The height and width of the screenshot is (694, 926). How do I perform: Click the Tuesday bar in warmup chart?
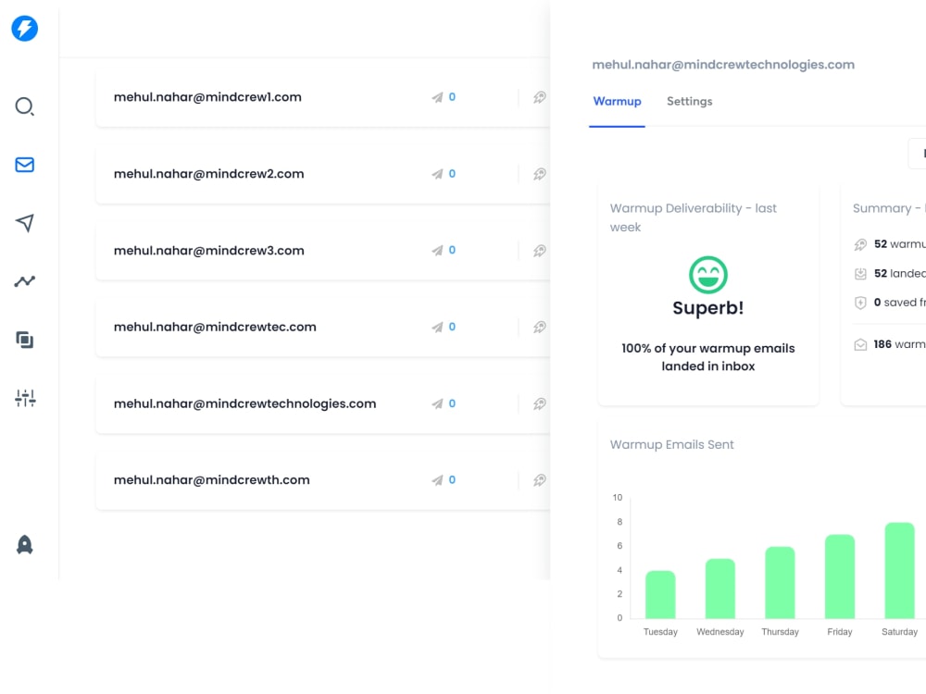point(660,594)
